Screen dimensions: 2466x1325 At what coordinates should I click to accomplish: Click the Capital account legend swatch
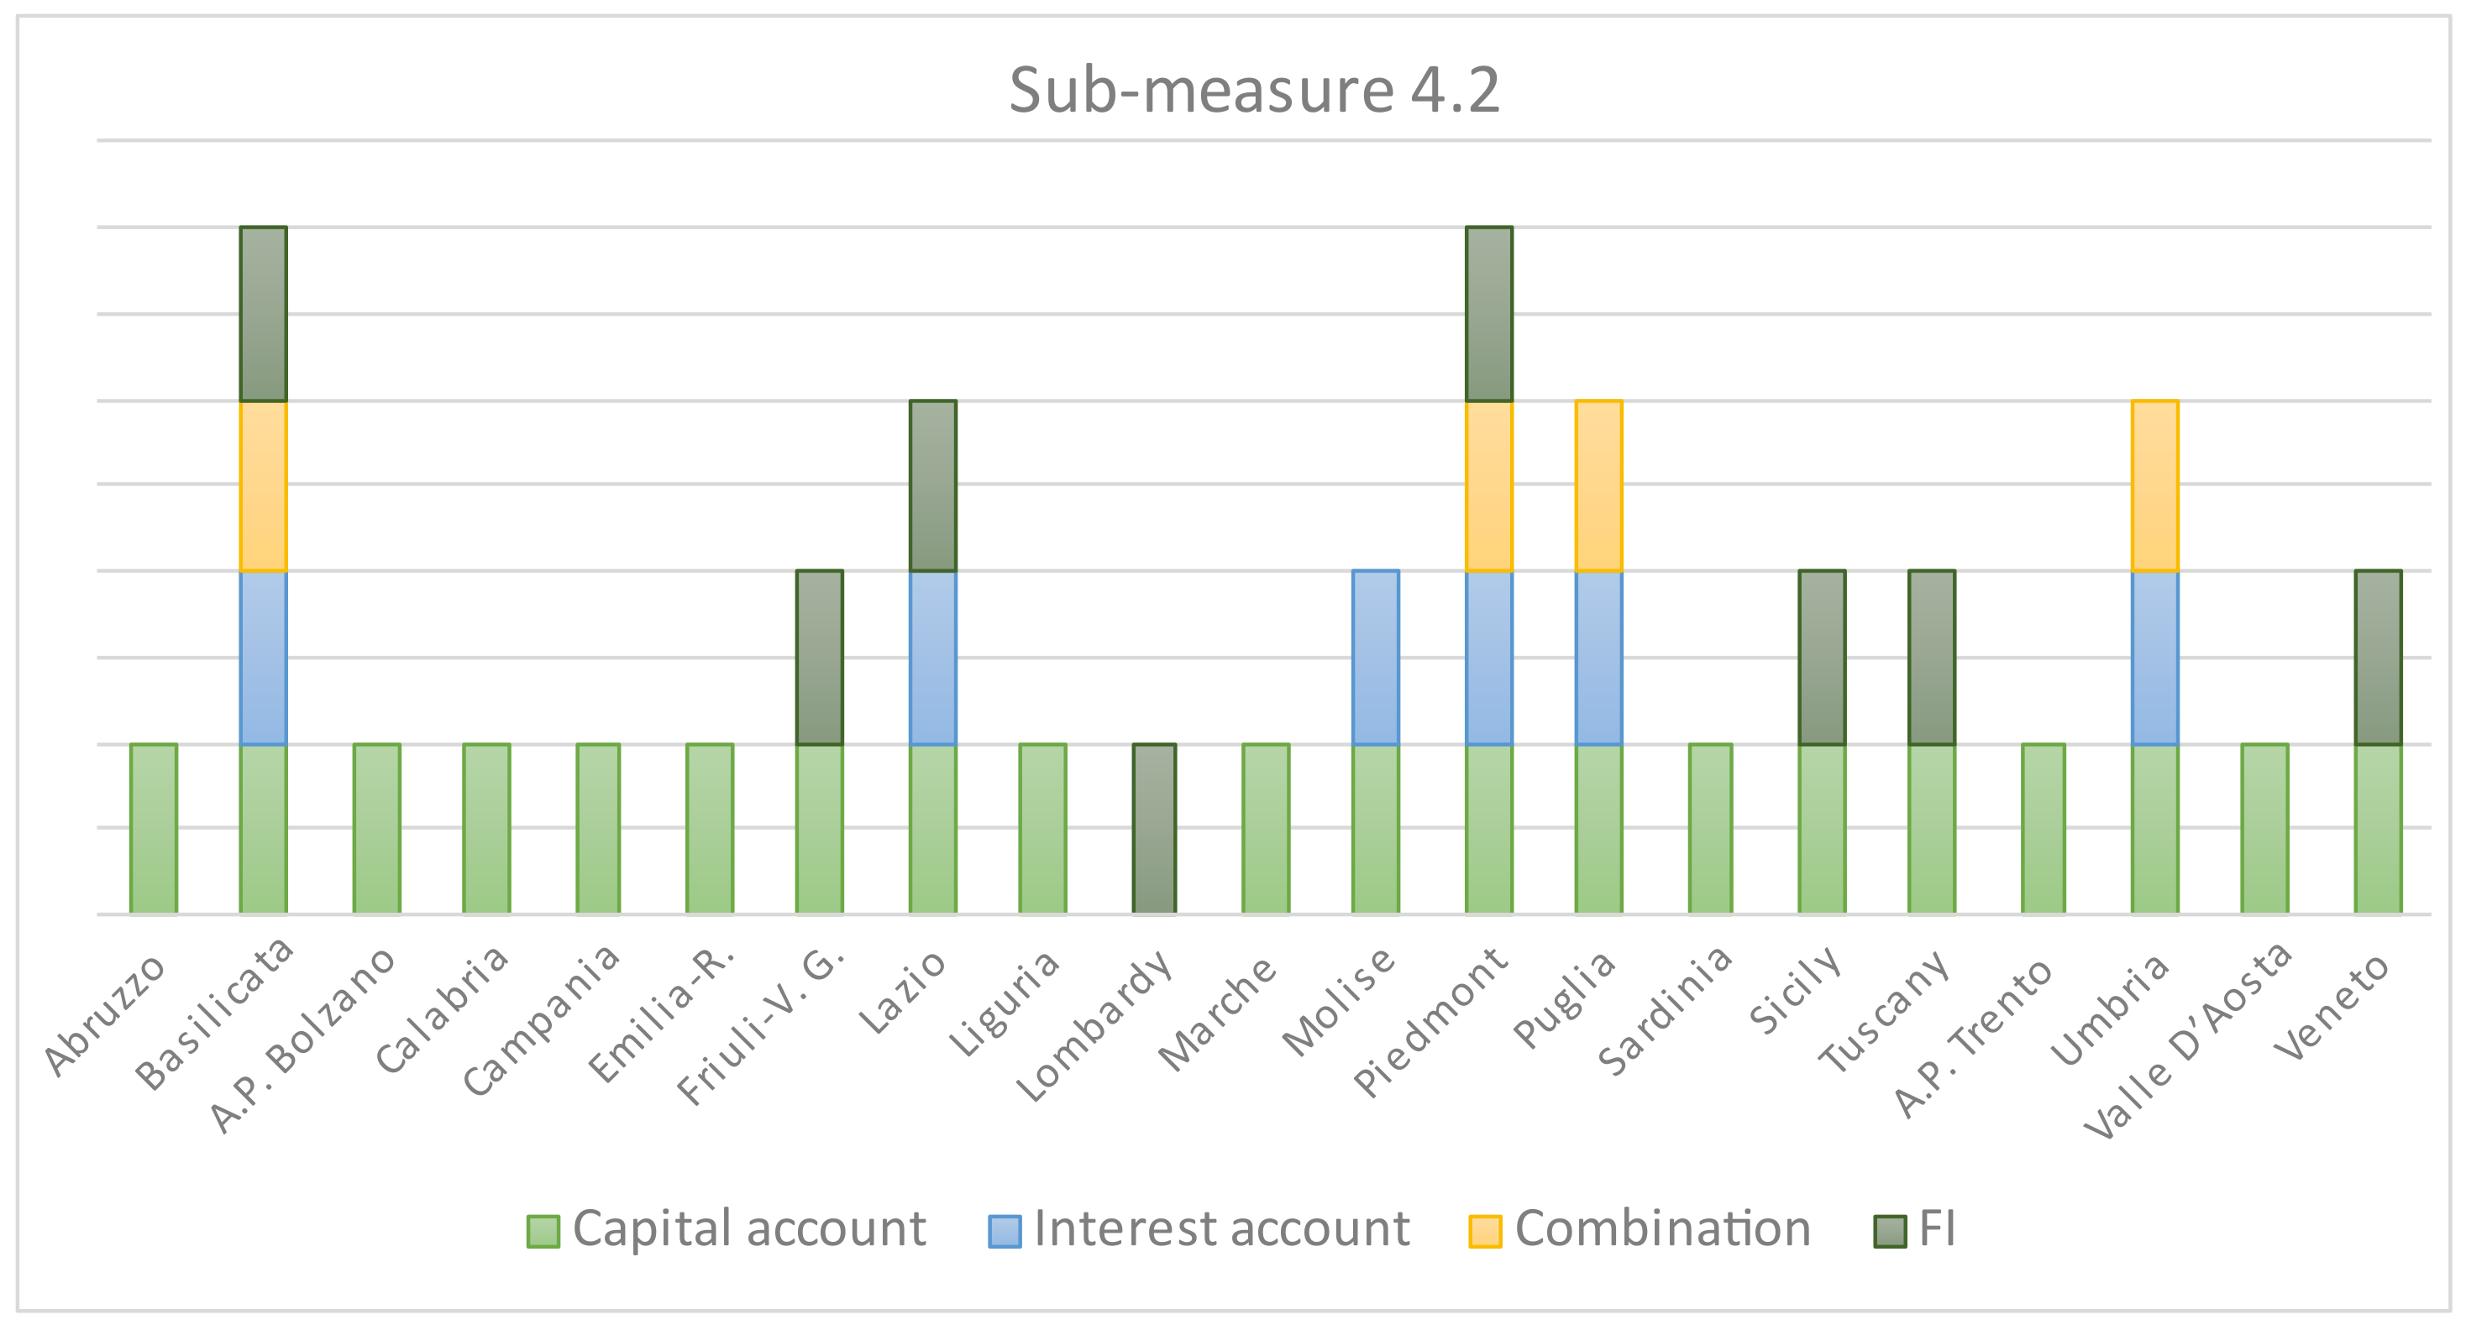[543, 1231]
